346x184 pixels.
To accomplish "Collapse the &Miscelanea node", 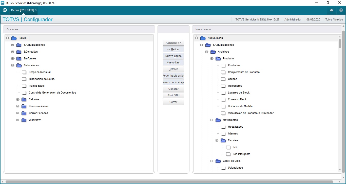I will click(x=13, y=65).
